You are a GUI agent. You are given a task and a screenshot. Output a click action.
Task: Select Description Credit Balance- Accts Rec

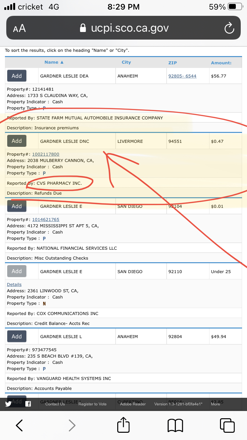(48, 324)
